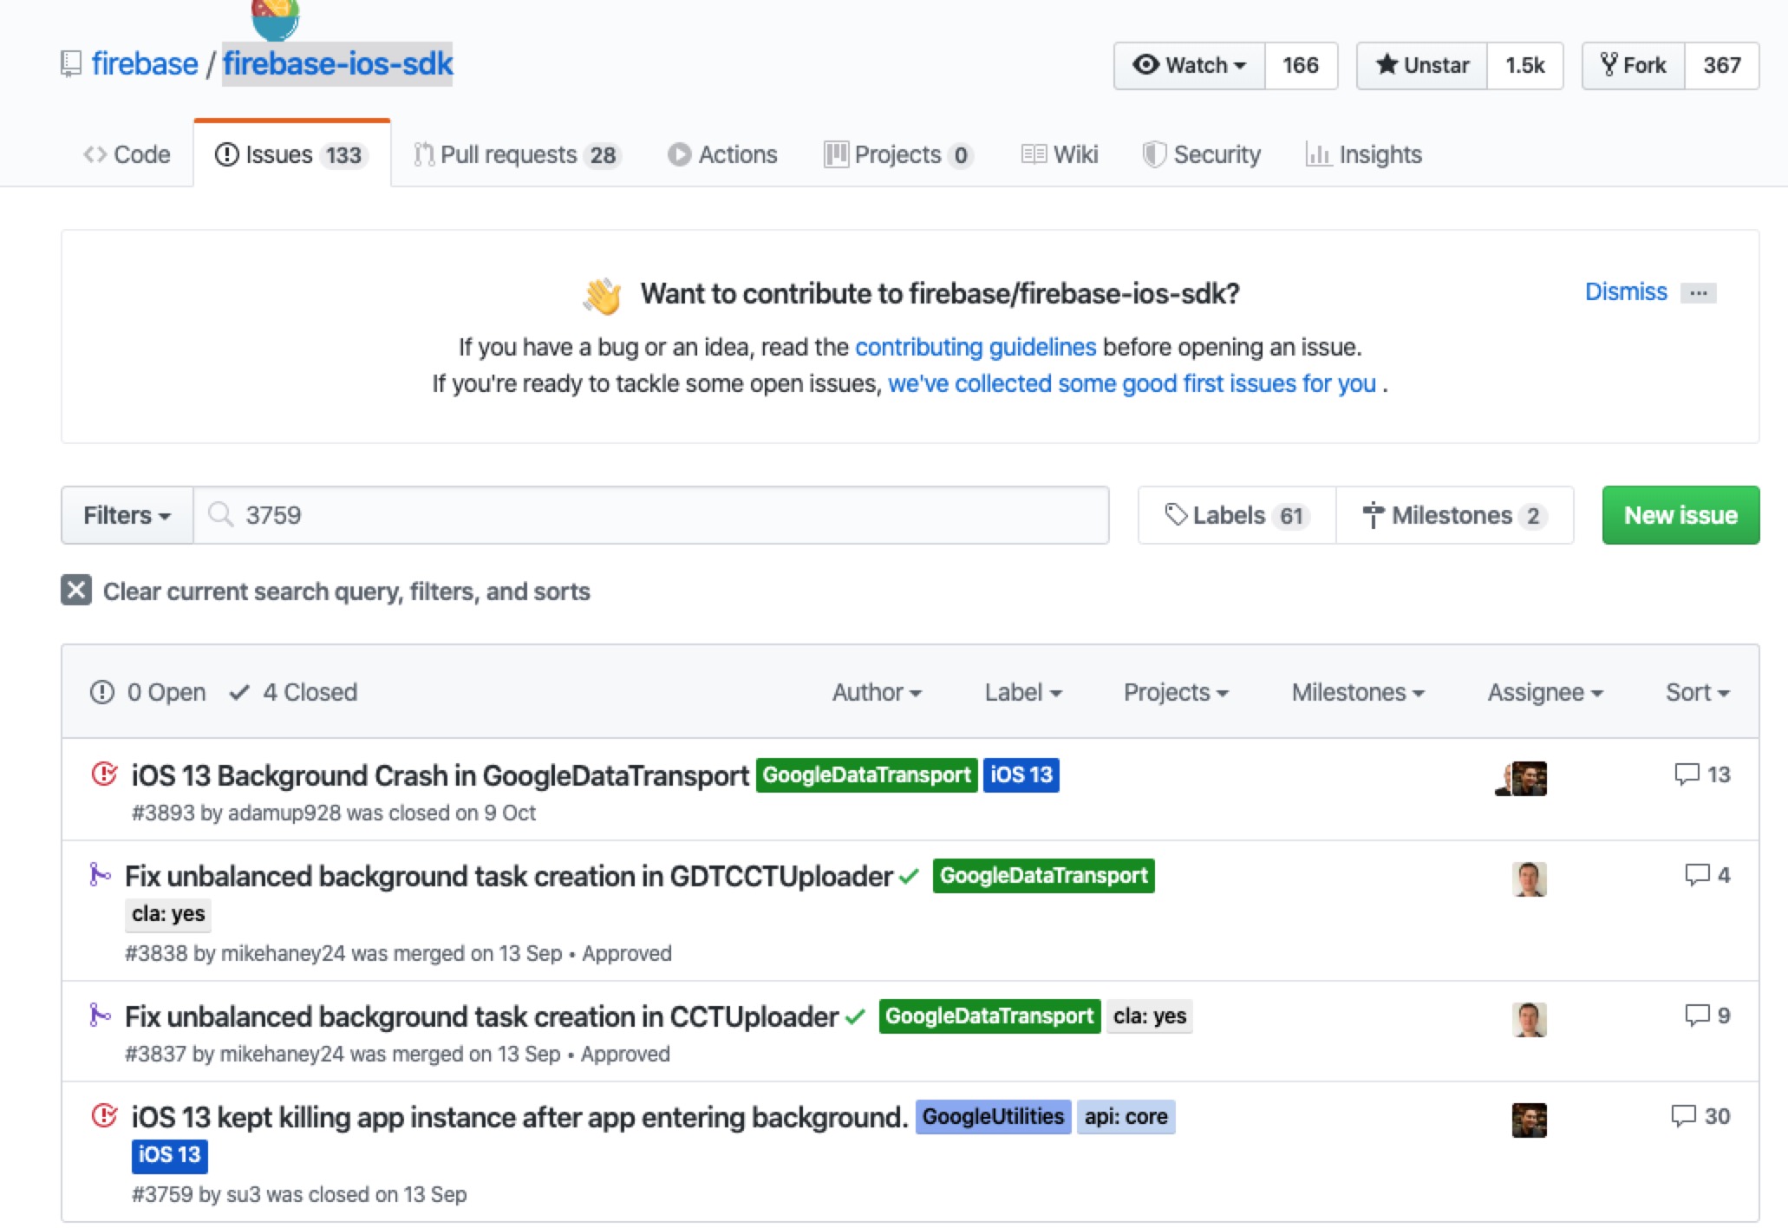
Task: View 1.5k stargazers count
Action: click(x=1524, y=65)
